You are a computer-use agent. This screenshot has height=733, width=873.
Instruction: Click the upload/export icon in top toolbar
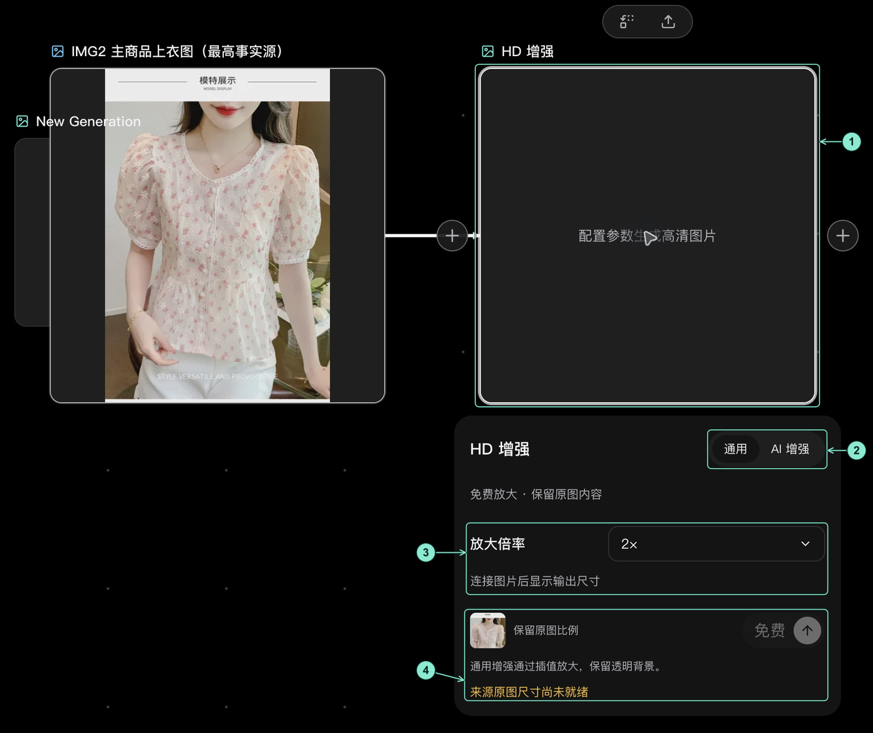(668, 22)
